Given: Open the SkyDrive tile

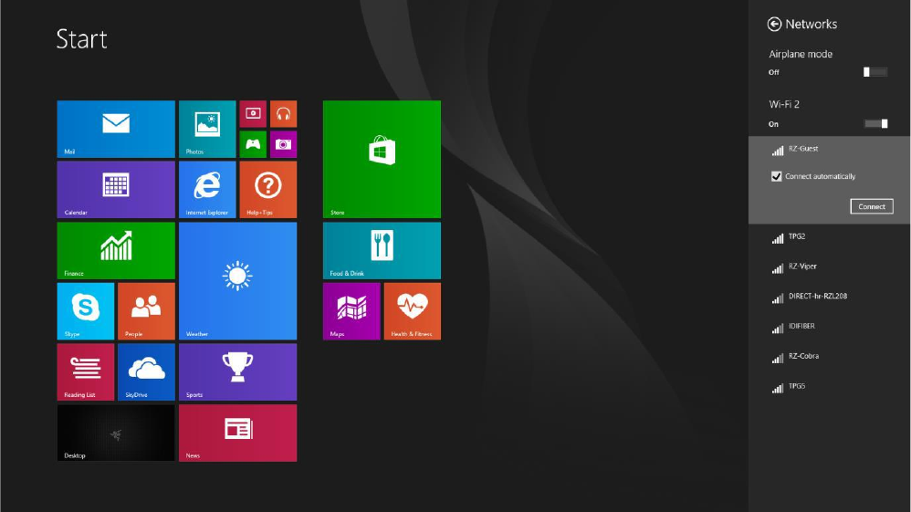Looking at the screenshot, I should point(146,372).
